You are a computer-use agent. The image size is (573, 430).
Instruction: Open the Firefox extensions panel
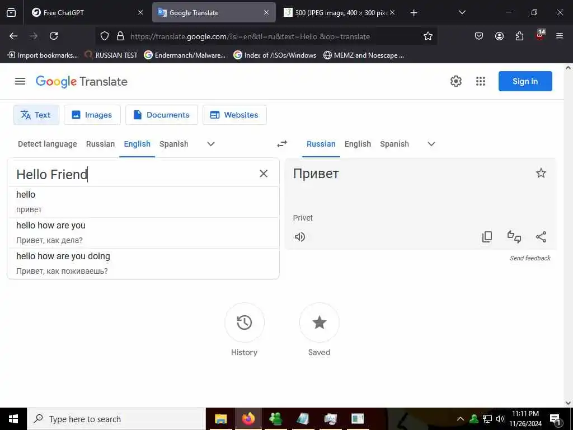519,36
